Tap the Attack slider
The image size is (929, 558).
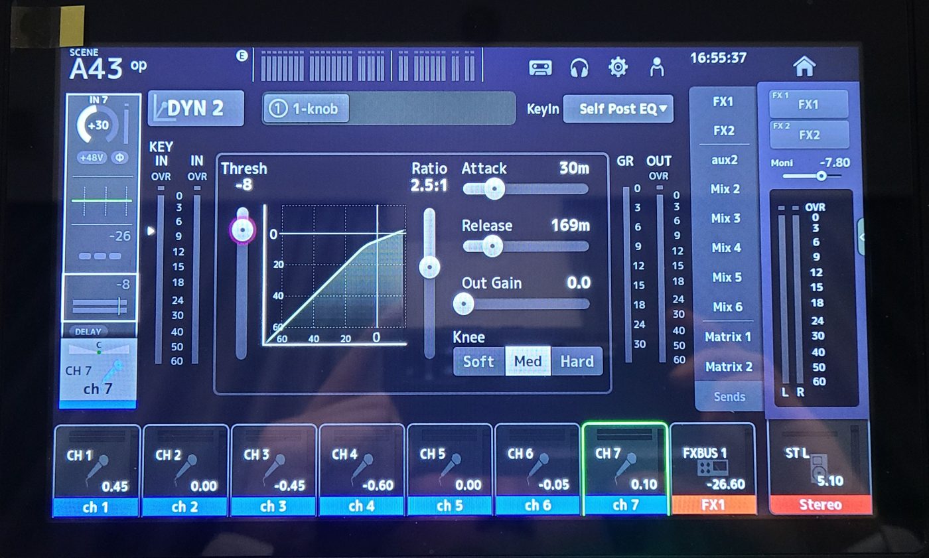(x=525, y=189)
